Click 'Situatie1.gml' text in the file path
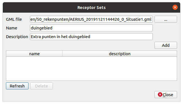 click(139, 19)
